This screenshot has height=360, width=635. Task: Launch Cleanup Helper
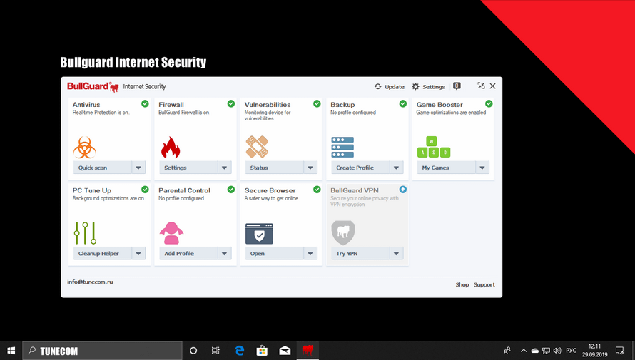(x=103, y=253)
